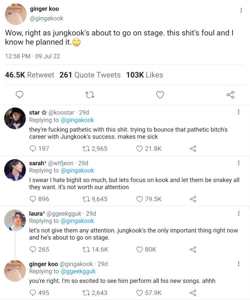Reply to ginger koo's comment with 495 replies
The height and width of the screenshot is (300, 250).
click(33, 293)
